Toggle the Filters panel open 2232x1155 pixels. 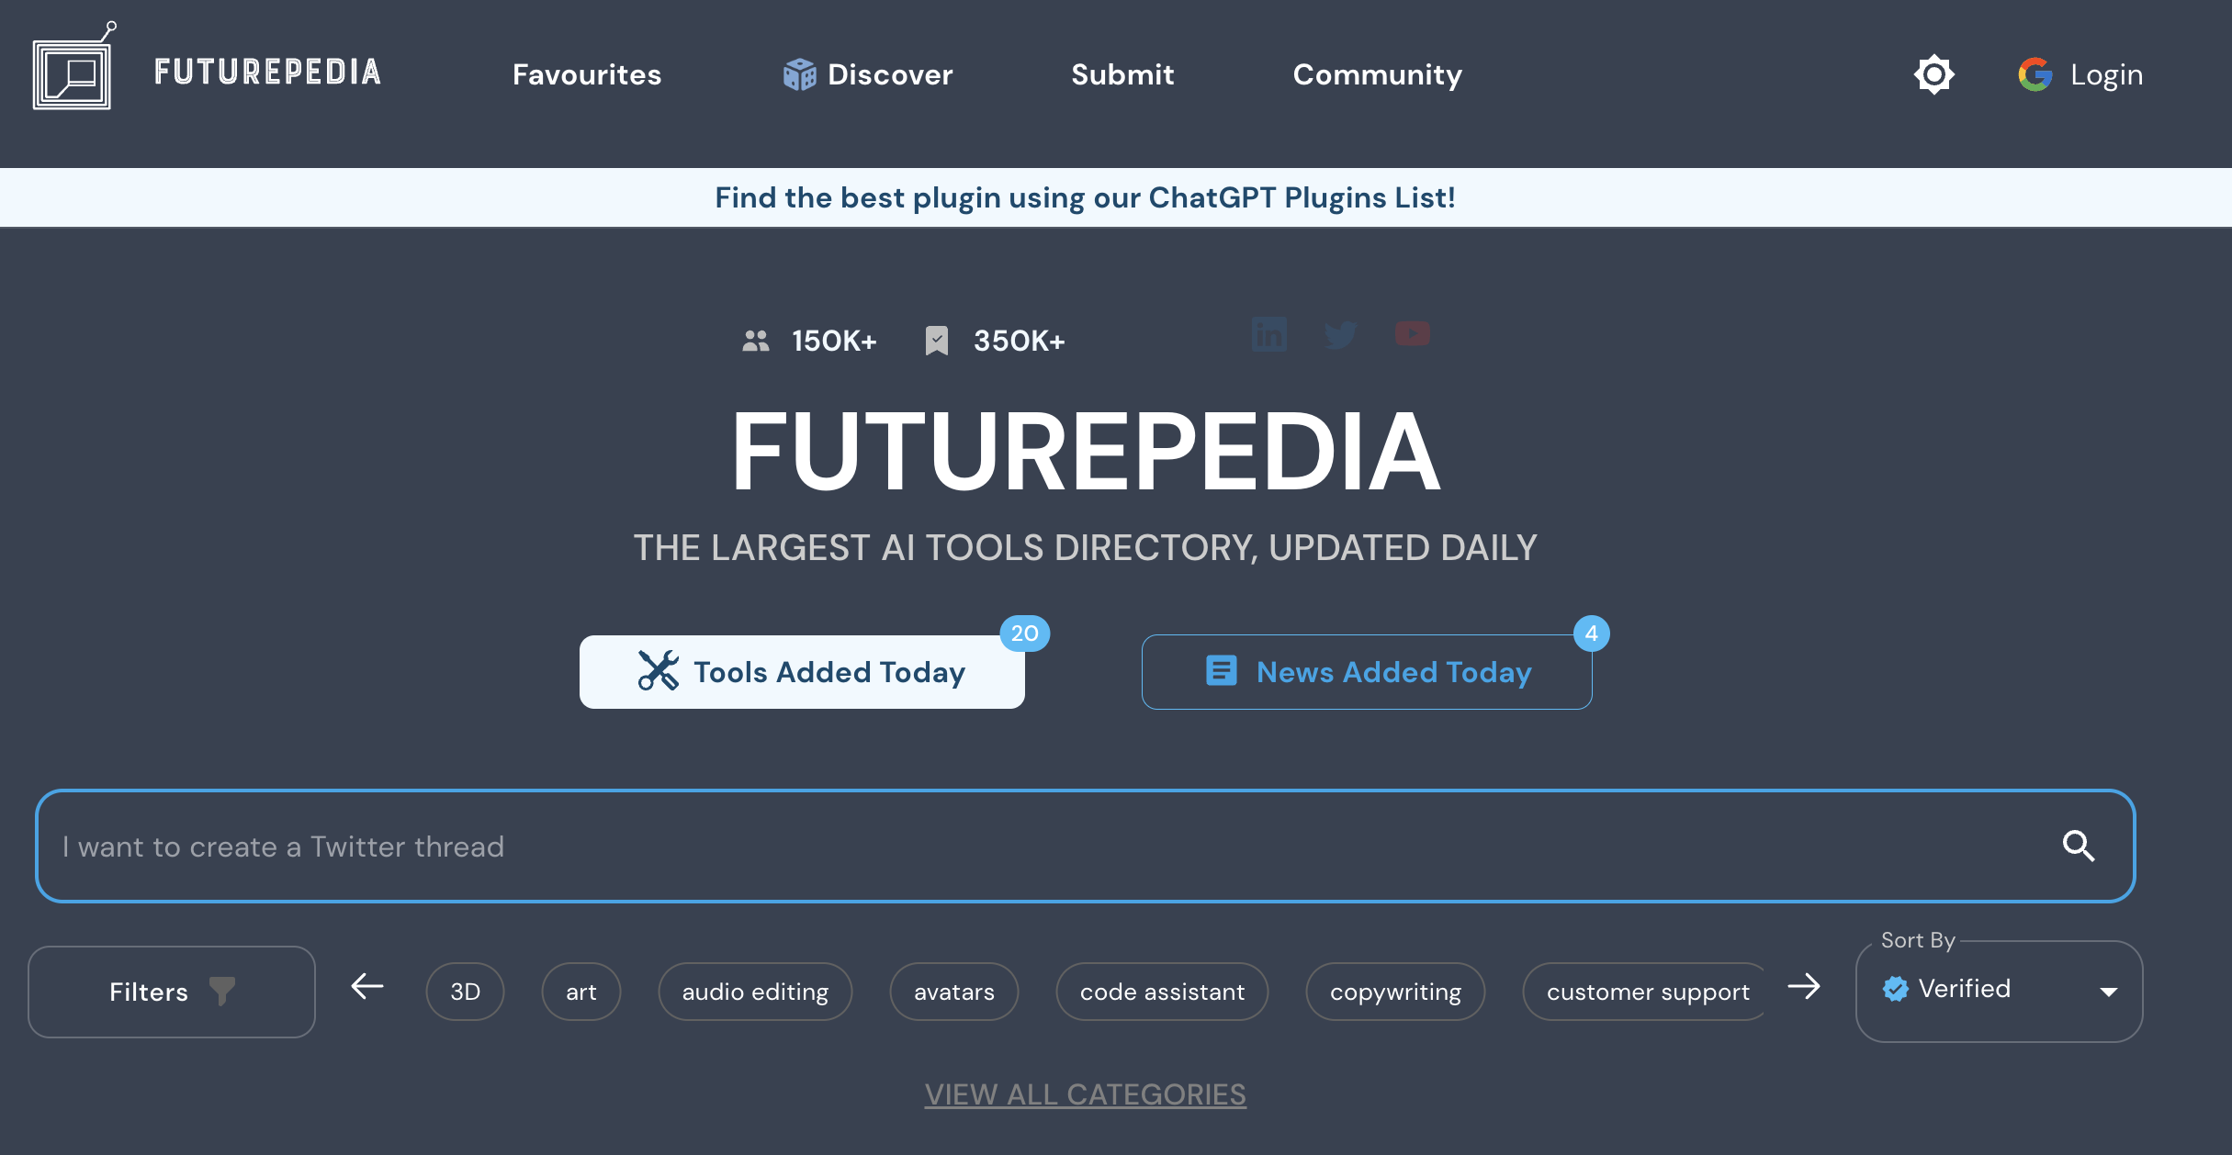(x=171, y=990)
